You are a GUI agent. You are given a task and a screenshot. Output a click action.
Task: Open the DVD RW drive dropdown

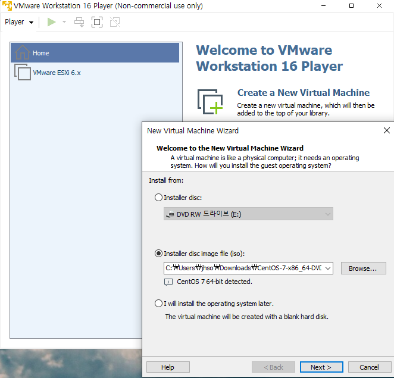[x=248, y=214]
